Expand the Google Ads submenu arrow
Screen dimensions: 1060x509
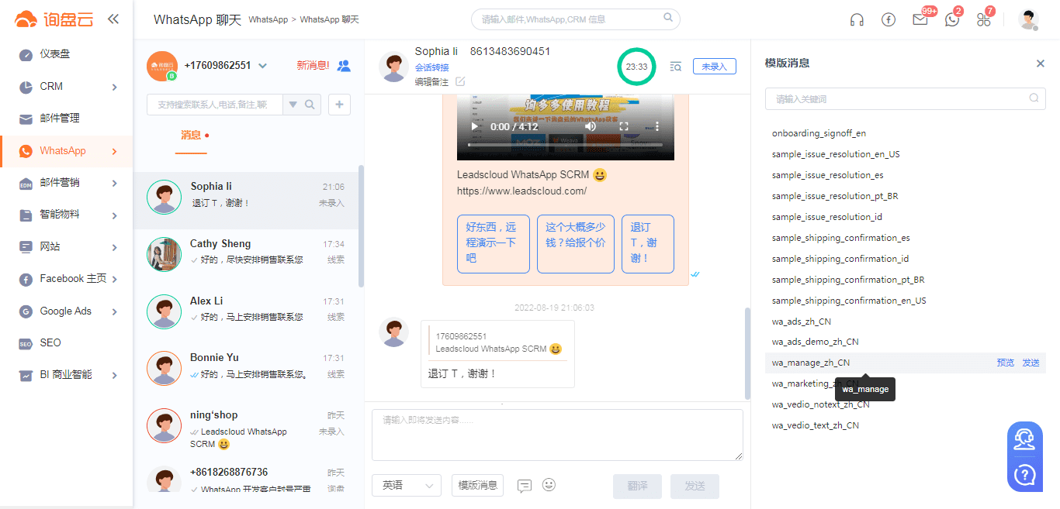click(x=115, y=311)
